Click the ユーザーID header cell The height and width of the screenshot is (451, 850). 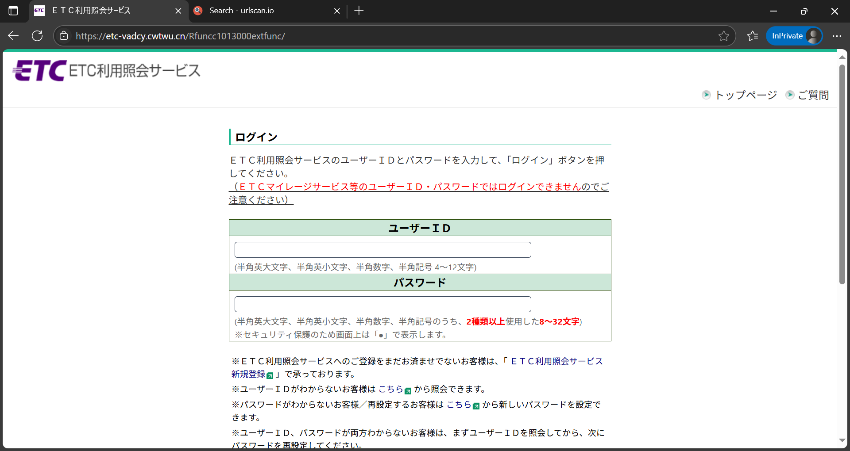pos(420,228)
